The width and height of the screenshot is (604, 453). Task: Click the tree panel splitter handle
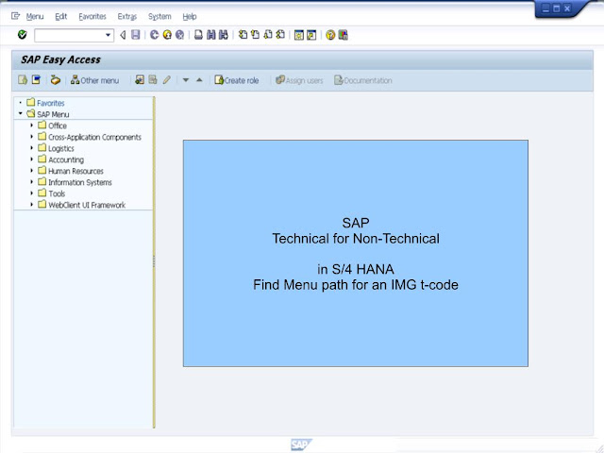coord(154,261)
